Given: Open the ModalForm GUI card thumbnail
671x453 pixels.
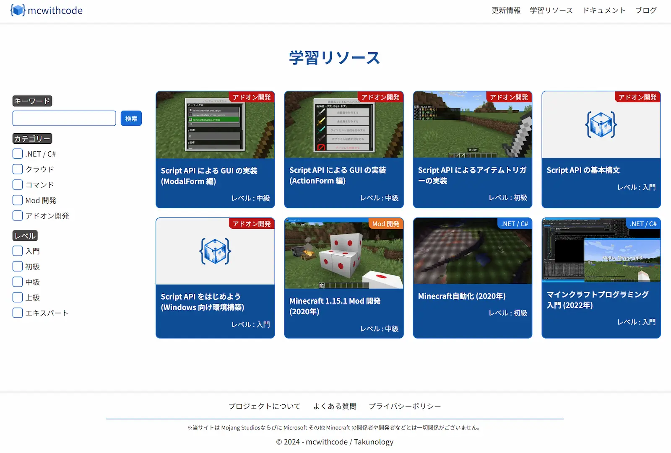Looking at the screenshot, I should pyautogui.click(x=215, y=125).
